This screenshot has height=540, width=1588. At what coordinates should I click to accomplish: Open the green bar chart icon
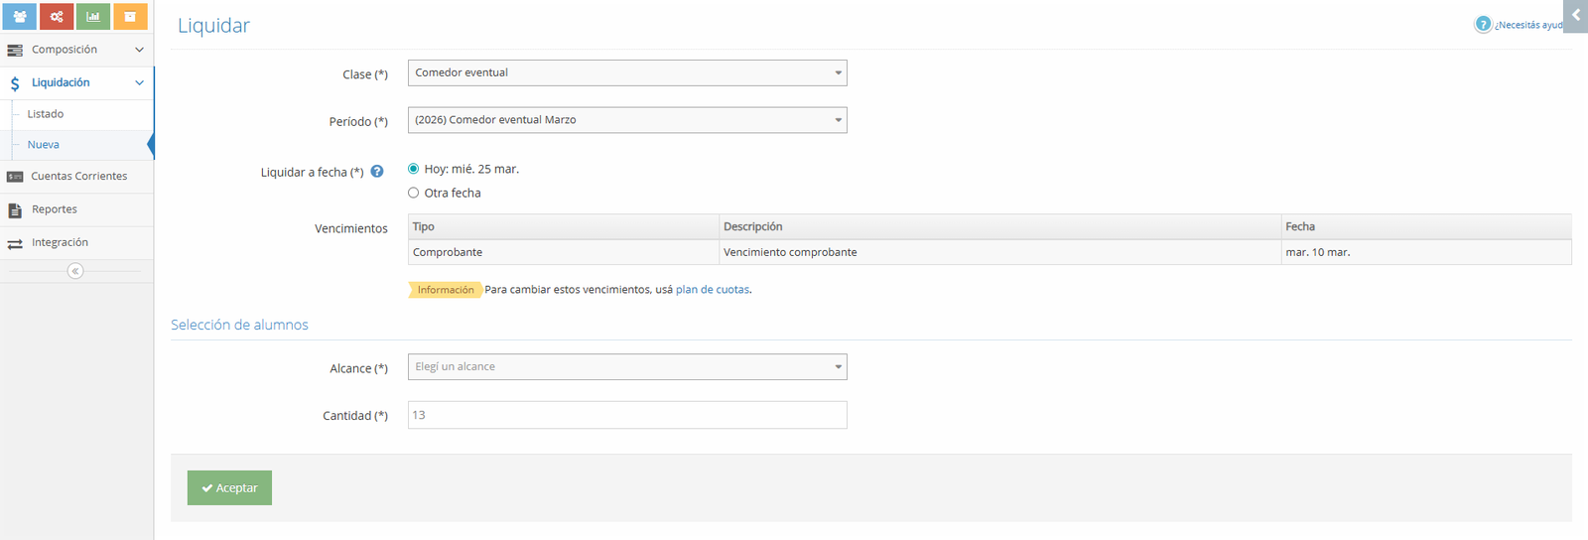click(93, 16)
